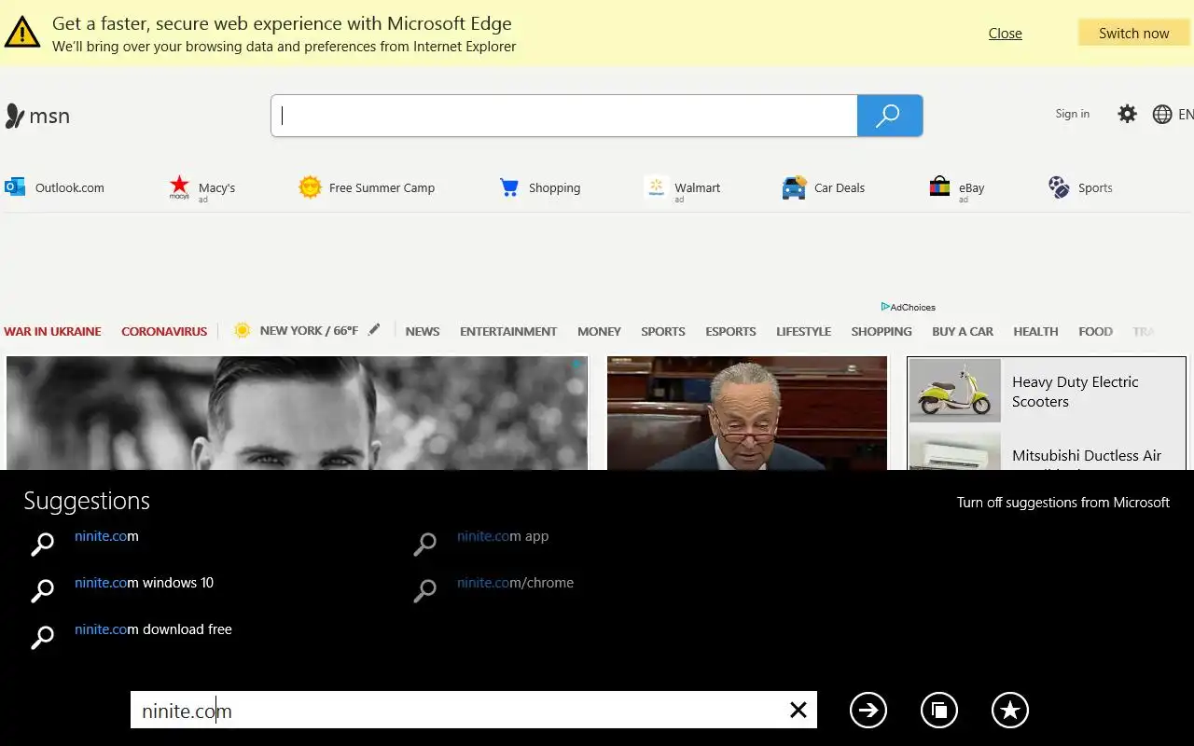Viewport: 1194px width, 746px height.
Task: Open the LIFESTYLE tab
Action: point(803,331)
